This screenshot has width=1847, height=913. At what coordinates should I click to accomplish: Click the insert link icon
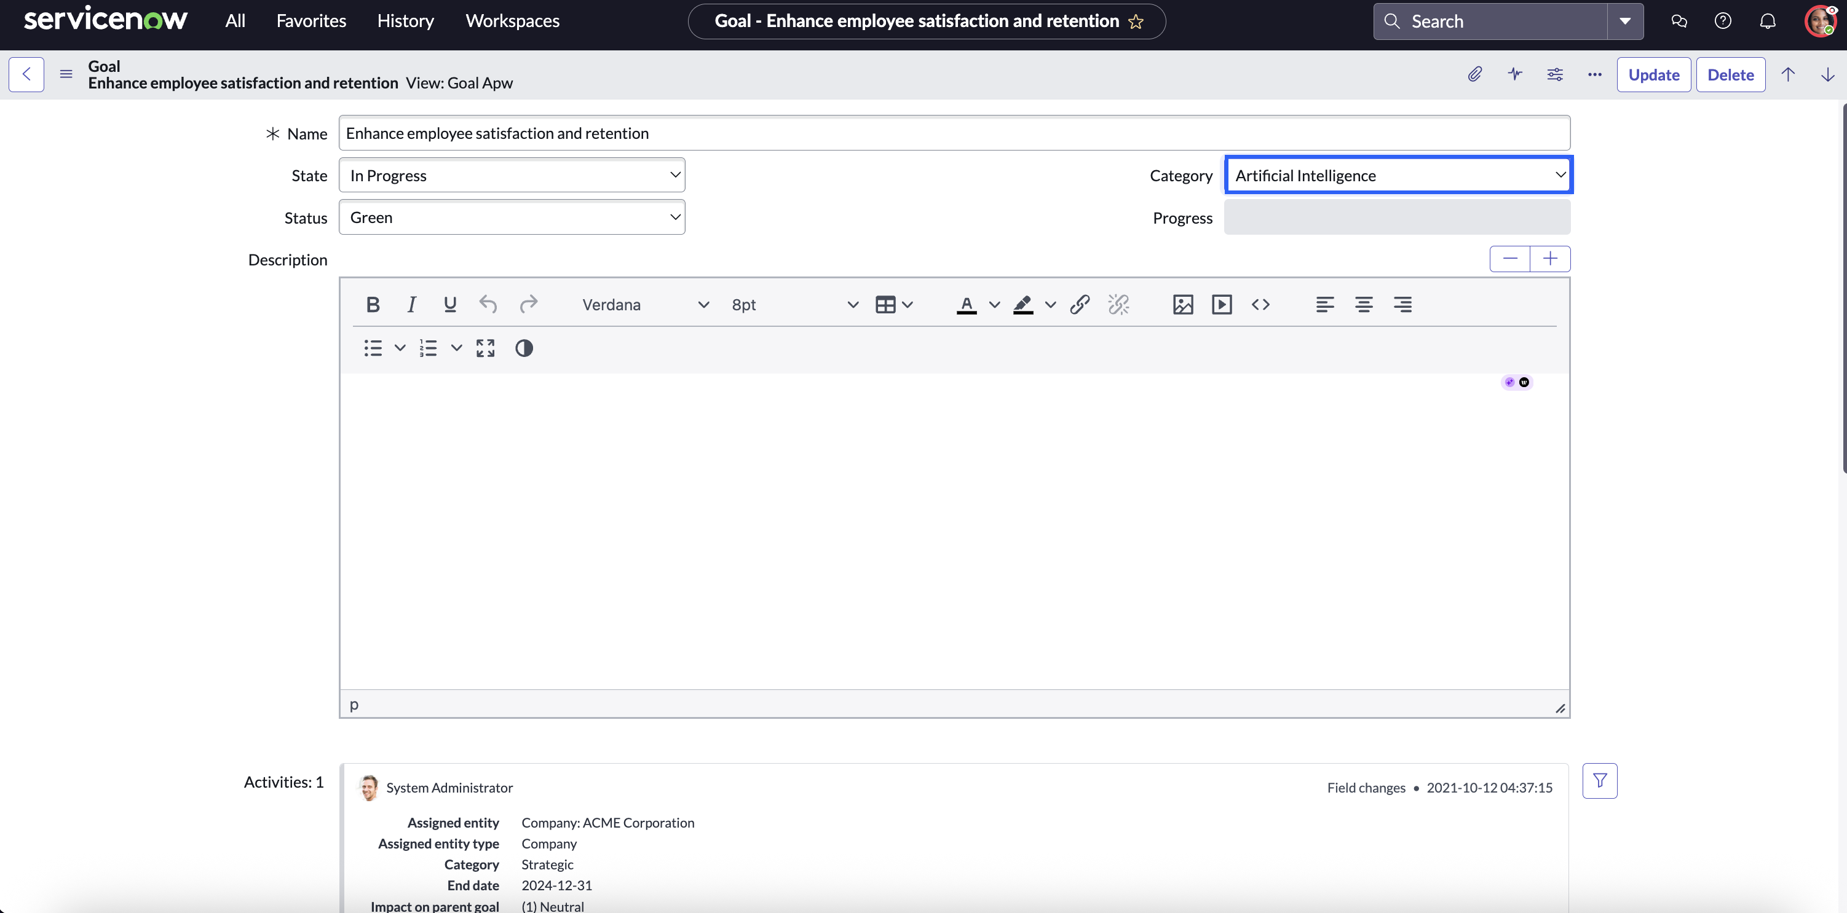click(x=1080, y=305)
